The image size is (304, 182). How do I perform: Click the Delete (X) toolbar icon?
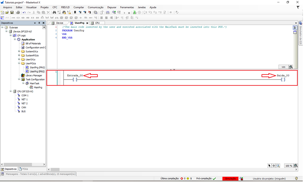48,13
